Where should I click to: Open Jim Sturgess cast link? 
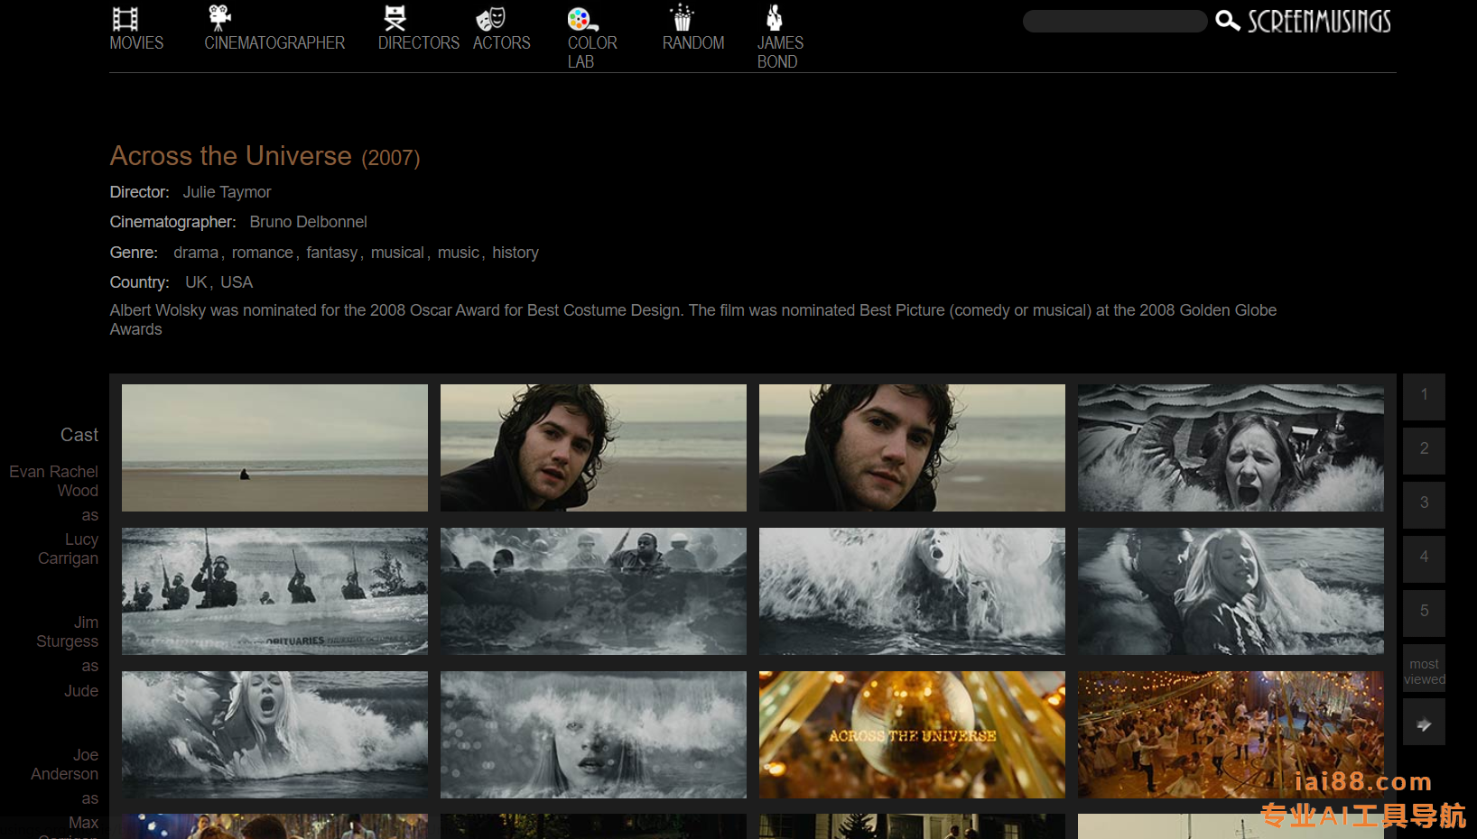(x=68, y=632)
